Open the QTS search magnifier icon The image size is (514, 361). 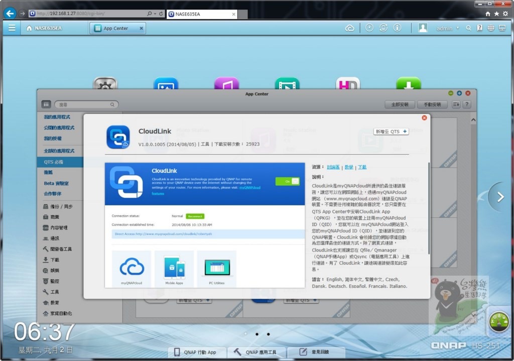[468, 28]
